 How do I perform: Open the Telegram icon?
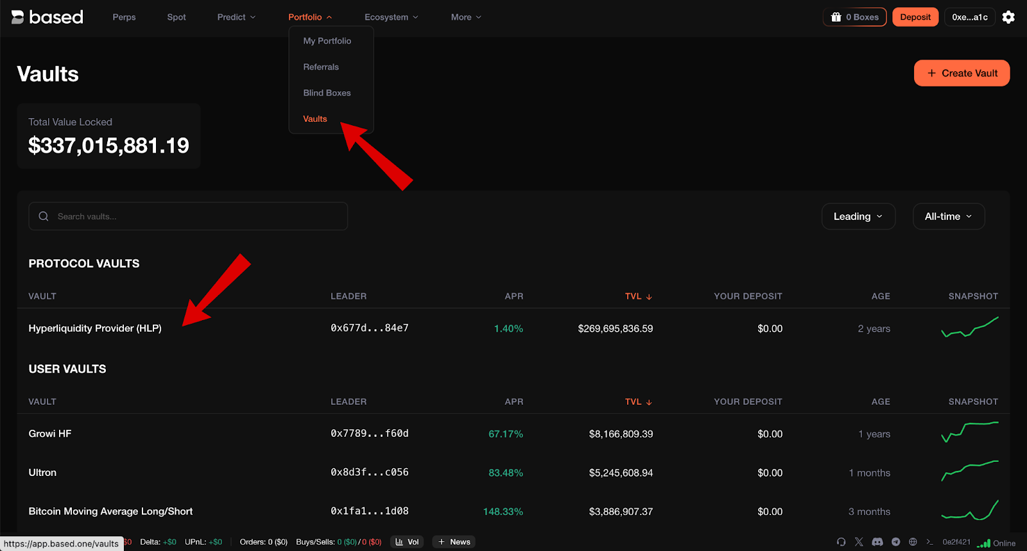pyautogui.click(x=895, y=542)
